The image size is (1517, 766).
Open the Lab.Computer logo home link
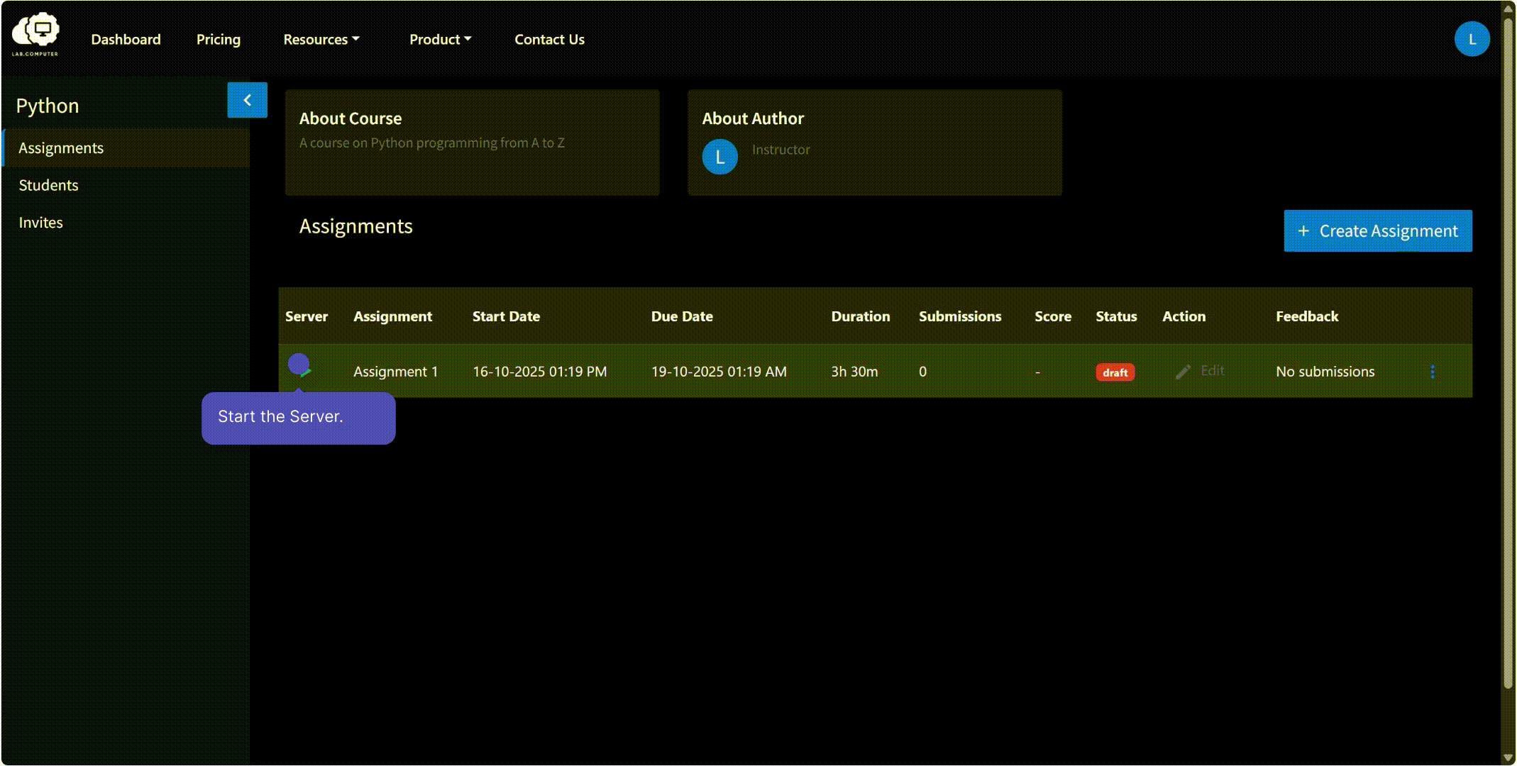[x=35, y=34]
